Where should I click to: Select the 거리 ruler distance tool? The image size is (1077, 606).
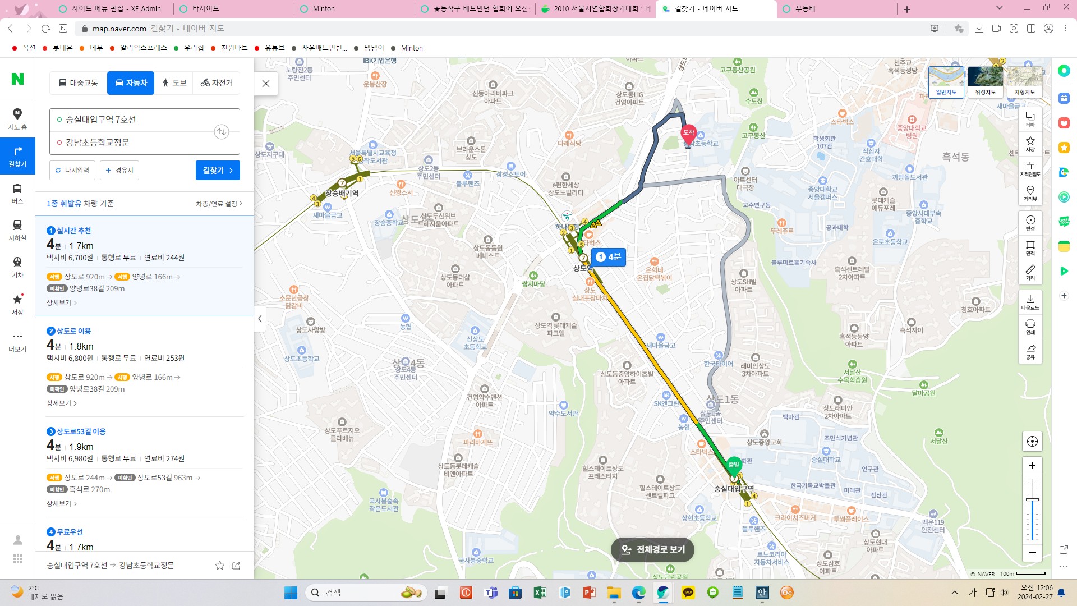pyautogui.click(x=1030, y=272)
